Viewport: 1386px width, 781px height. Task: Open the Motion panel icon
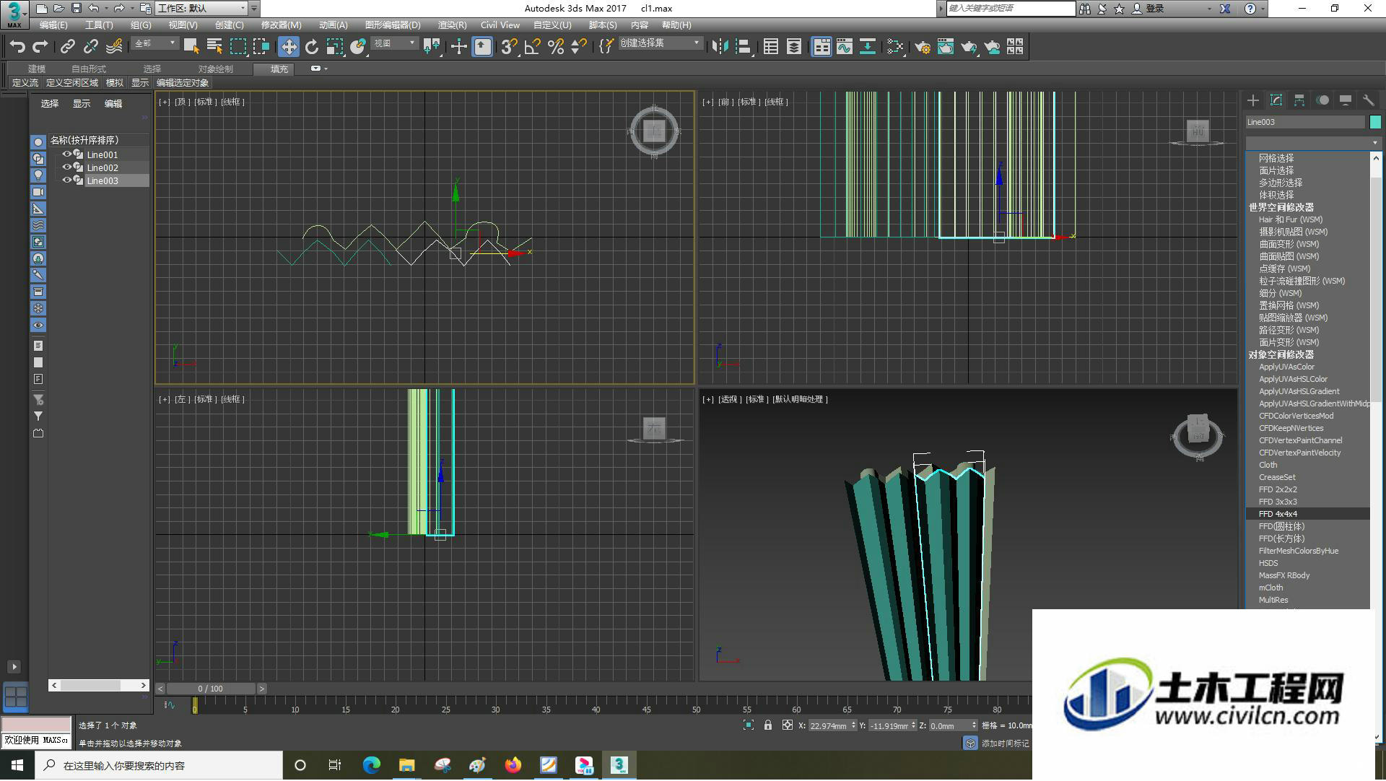point(1322,100)
